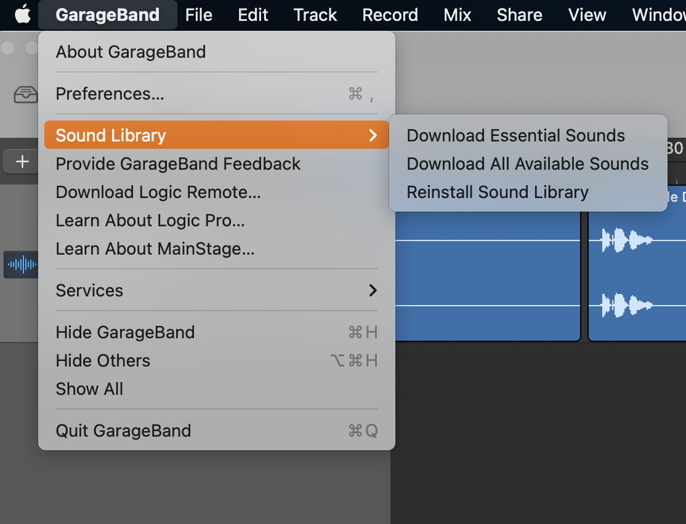Image resolution: width=686 pixels, height=524 pixels.
Task: Open the Share menu
Action: pos(519,15)
